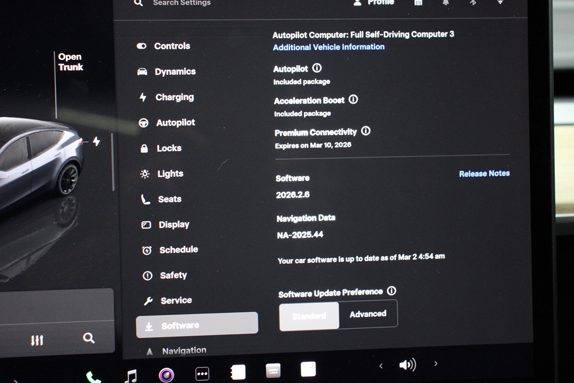Viewport: 574px width, 383px height.
Task: Increase volume with the right arrow
Action: 435,364
